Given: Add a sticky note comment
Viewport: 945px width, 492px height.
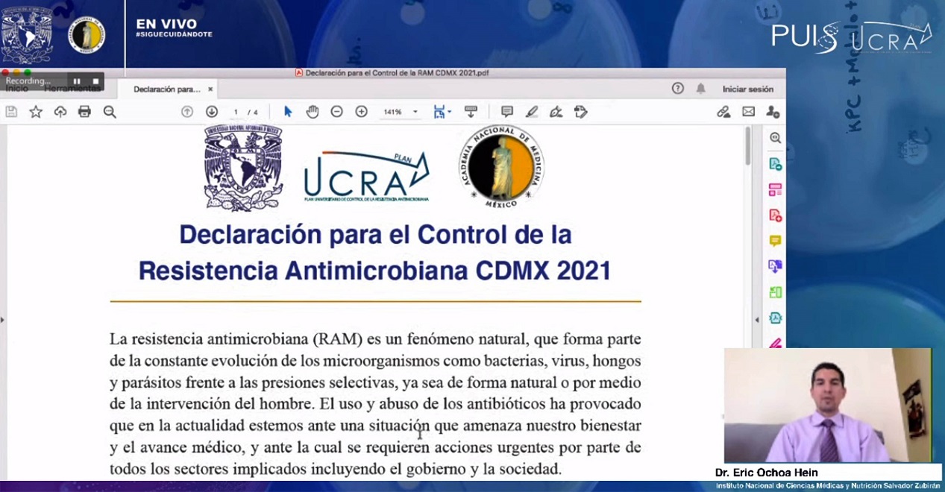Looking at the screenshot, I should (x=506, y=111).
